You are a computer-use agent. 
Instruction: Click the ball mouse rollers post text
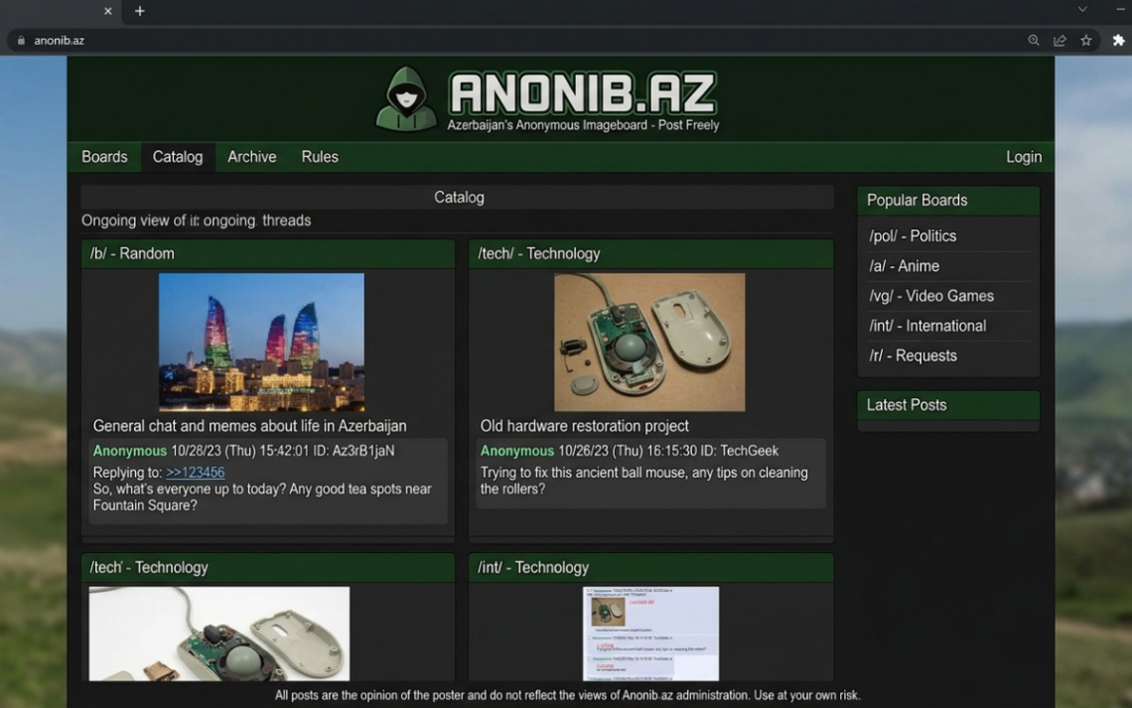pos(644,481)
